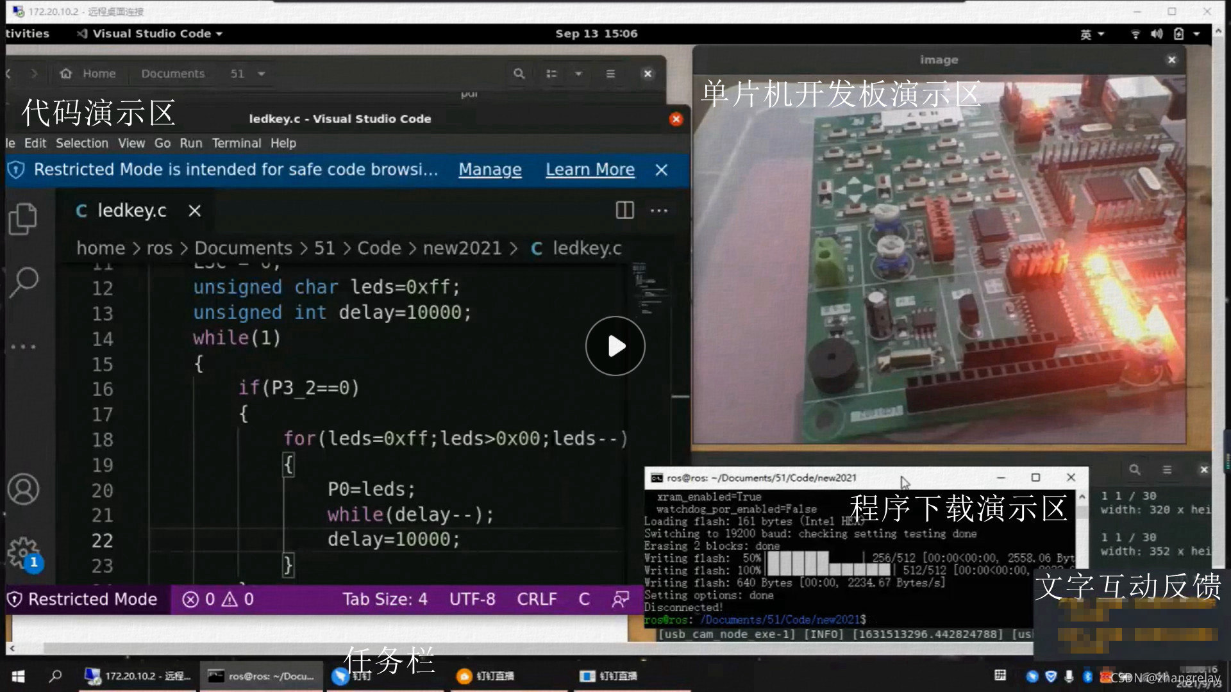The height and width of the screenshot is (692, 1231).
Task: Split the editor with split icon
Action: pyautogui.click(x=624, y=210)
